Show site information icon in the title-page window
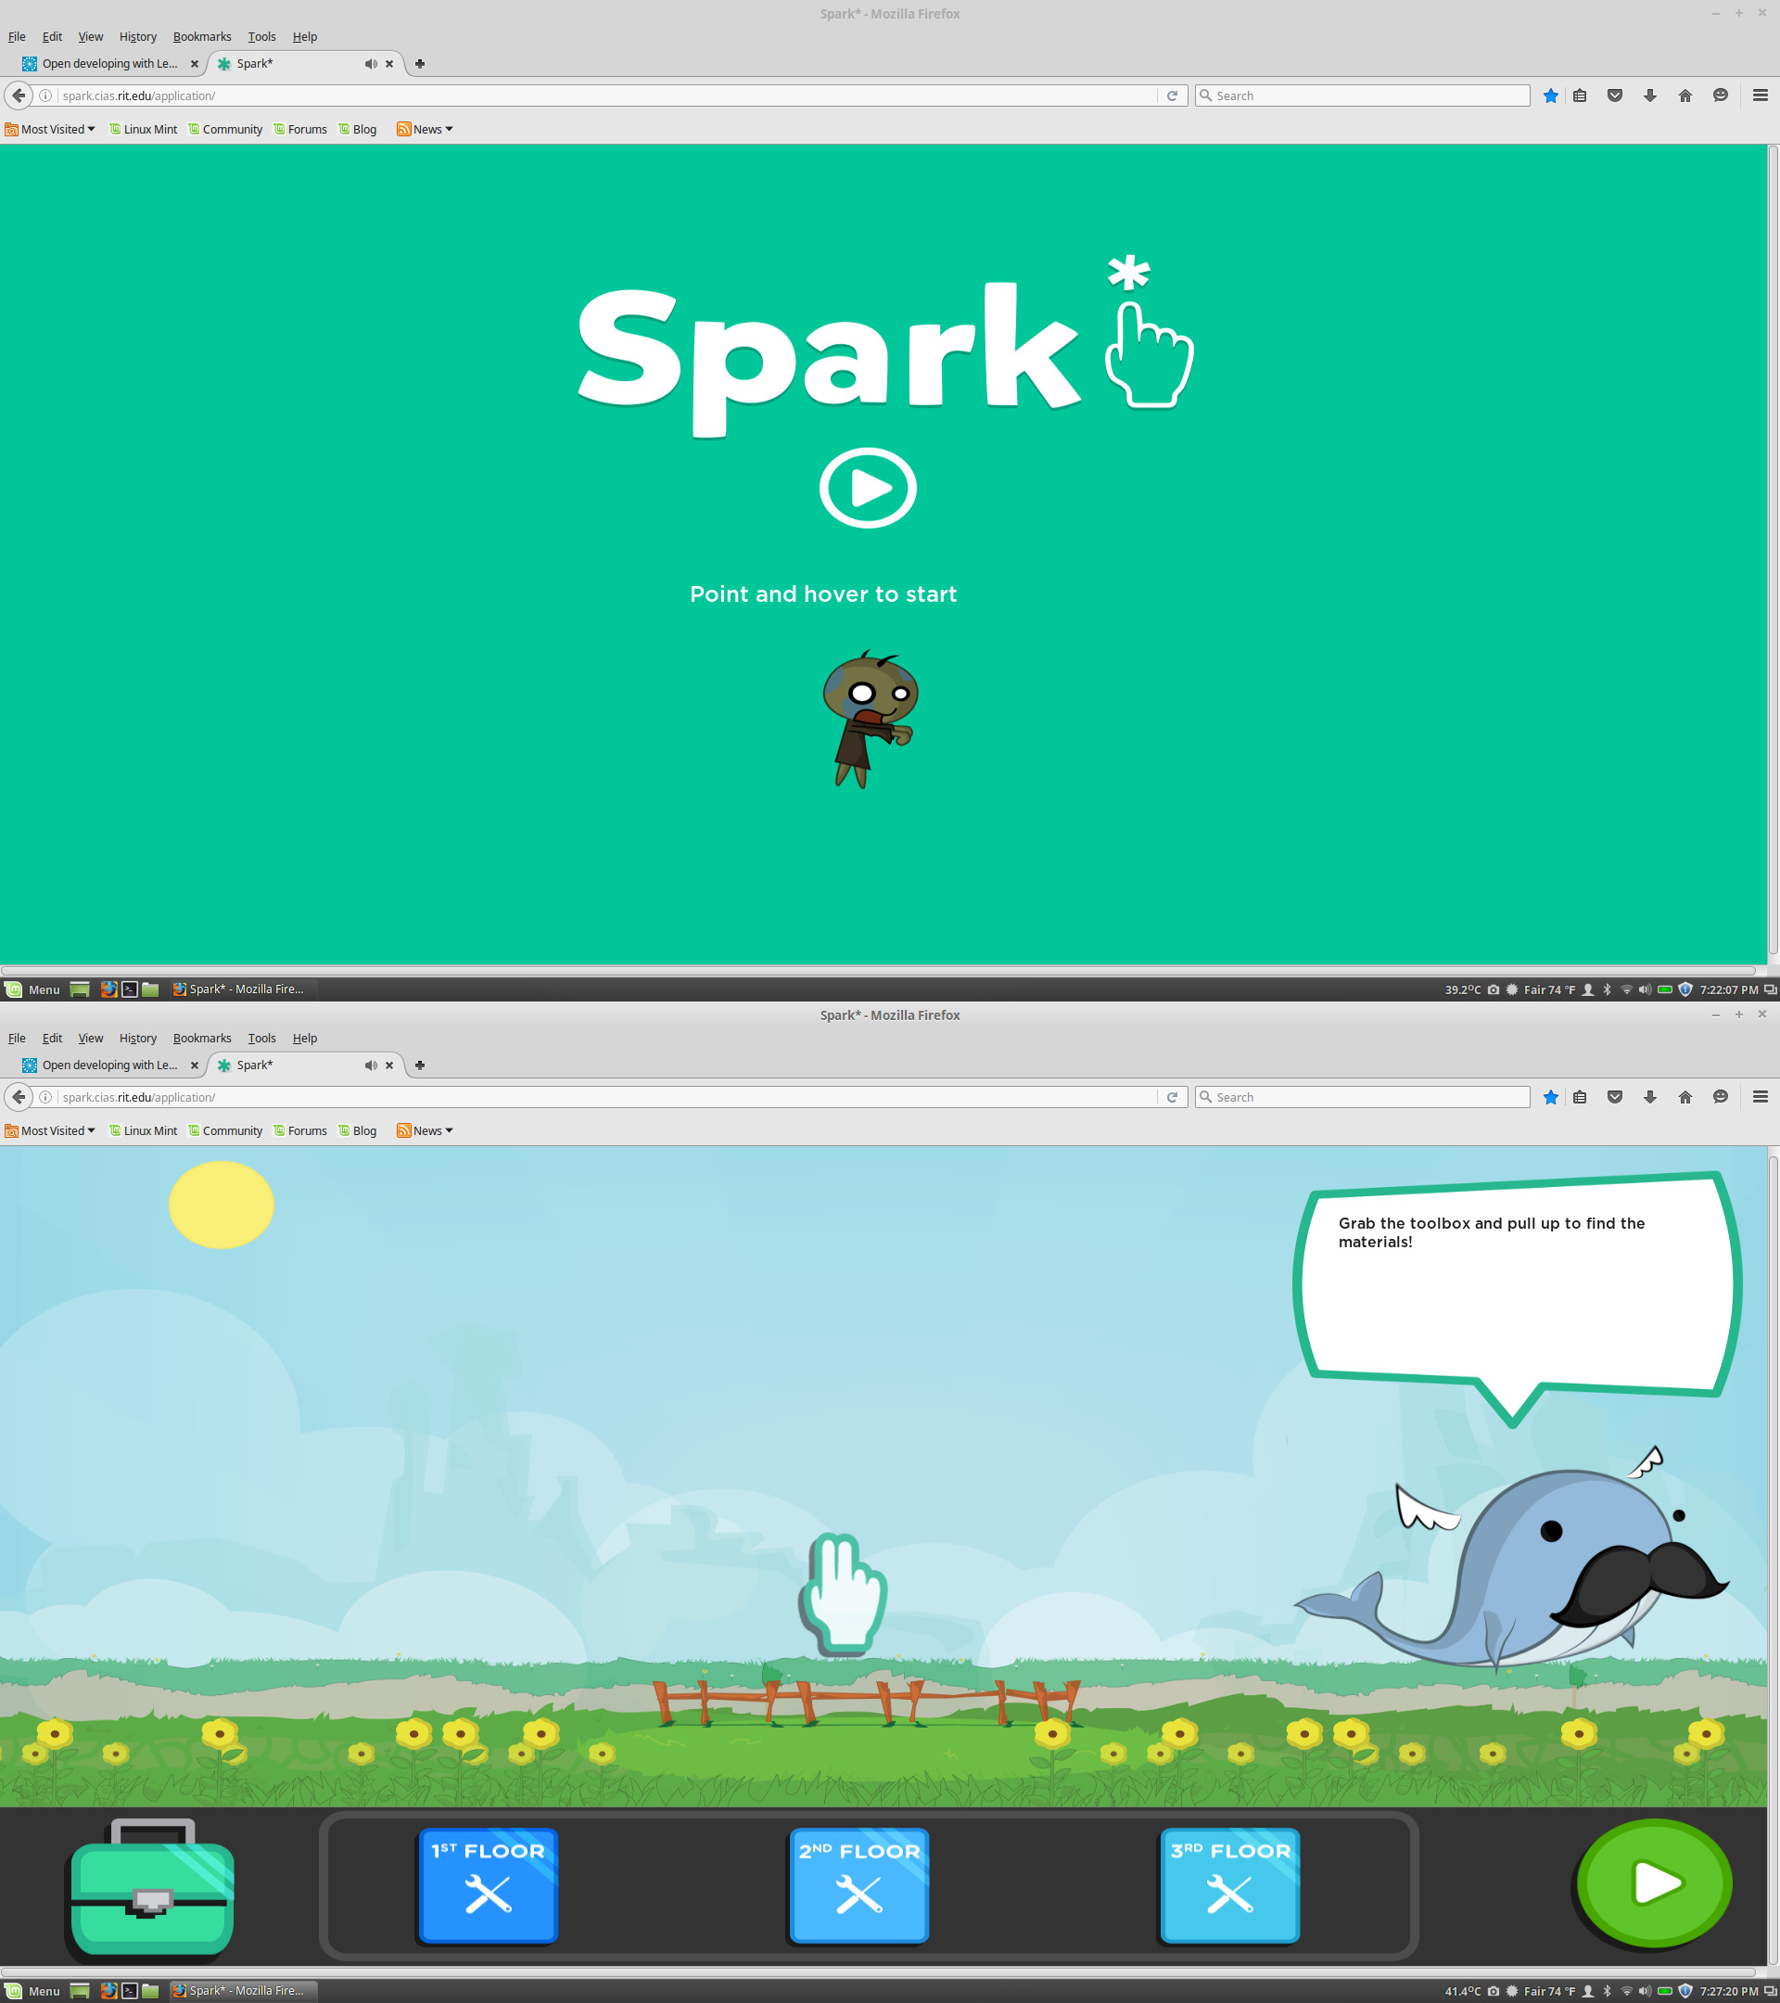Image resolution: width=1780 pixels, height=2003 pixels. click(45, 96)
